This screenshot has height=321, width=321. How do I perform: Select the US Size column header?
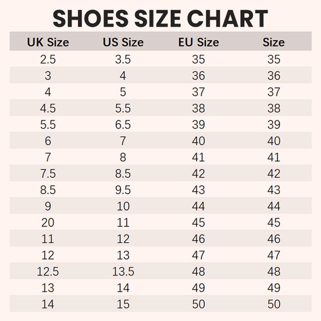[x=123, y=42]
